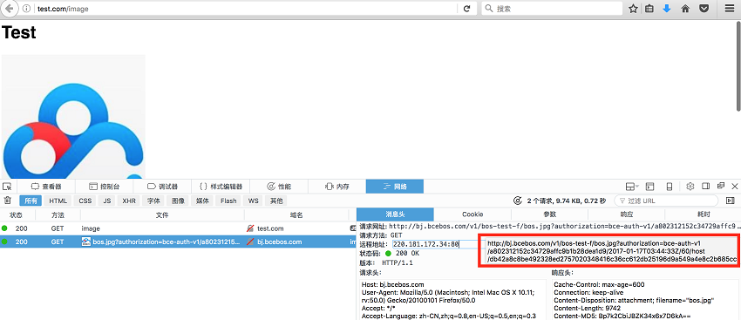Dock devtools to the side of window
This screenshot has width=741, height=320.
(x=705, y=187)
